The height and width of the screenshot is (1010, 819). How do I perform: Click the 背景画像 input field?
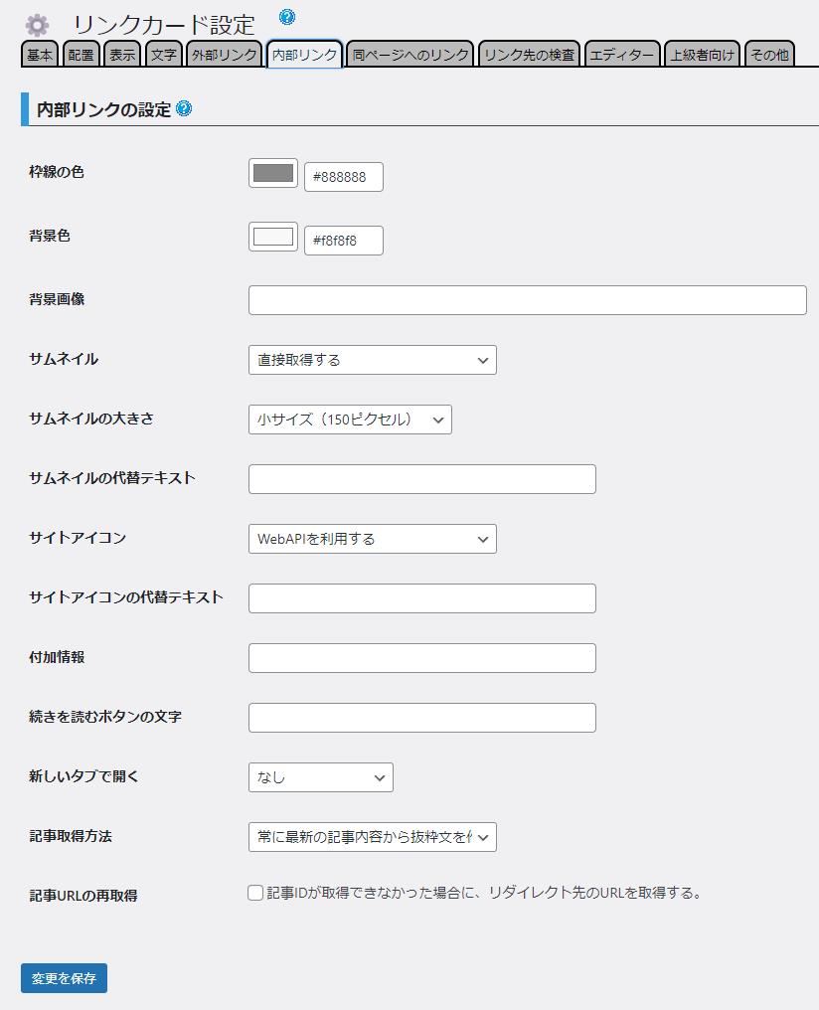click(x=527, y=300)
